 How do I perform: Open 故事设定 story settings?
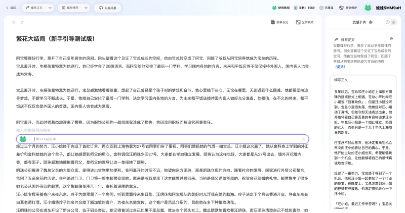(x=279, y=22)
